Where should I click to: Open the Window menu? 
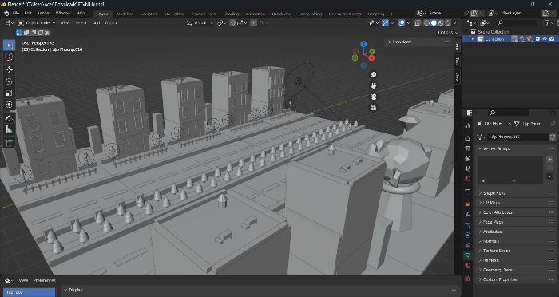pos(63,14)
